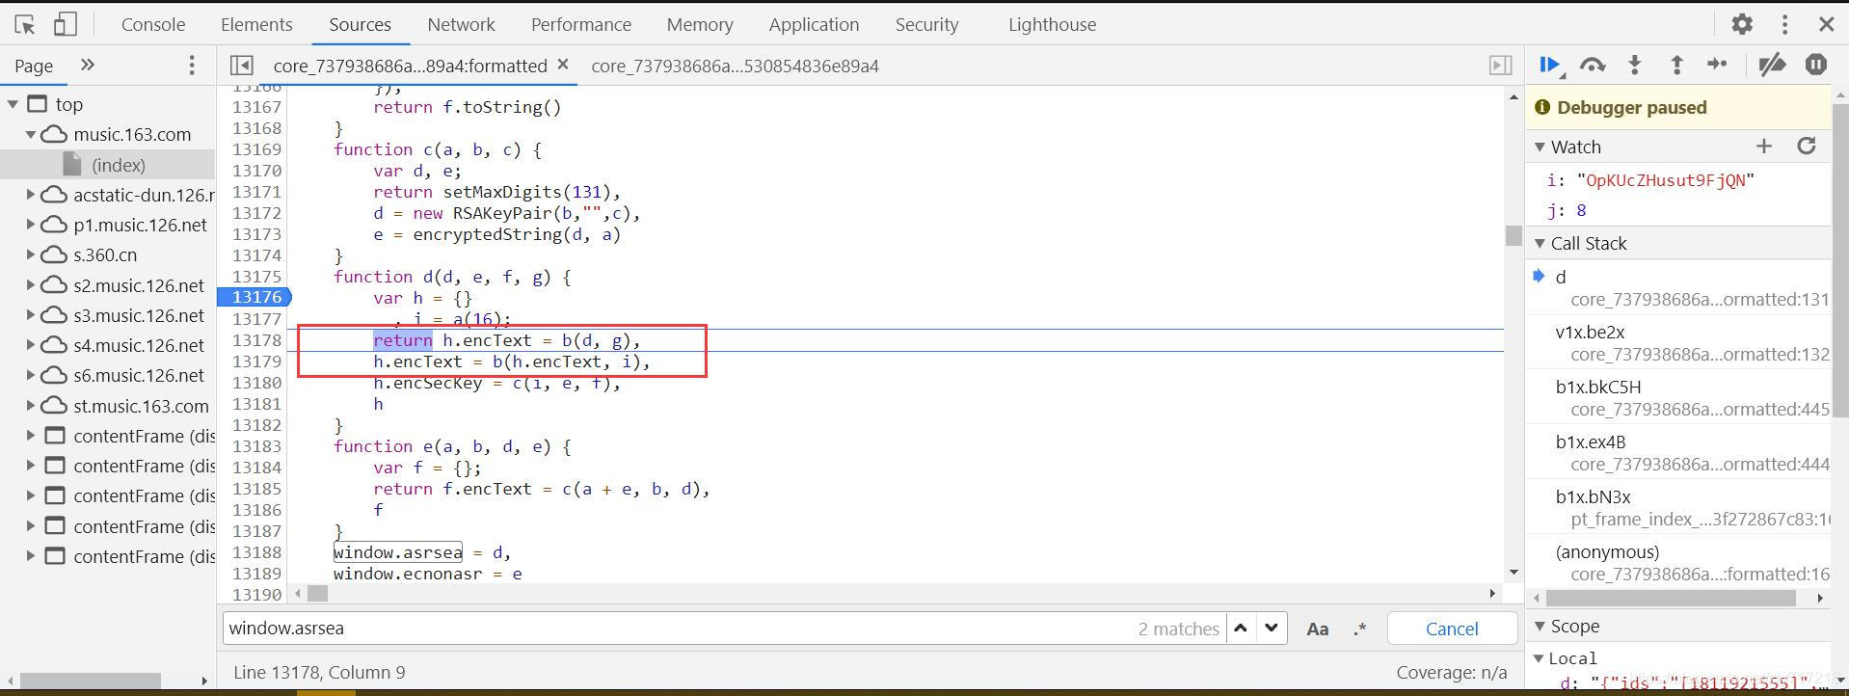Expand the s2.music.126.net domain
This screenshot has height=696, width=1849.
point(31,285)
